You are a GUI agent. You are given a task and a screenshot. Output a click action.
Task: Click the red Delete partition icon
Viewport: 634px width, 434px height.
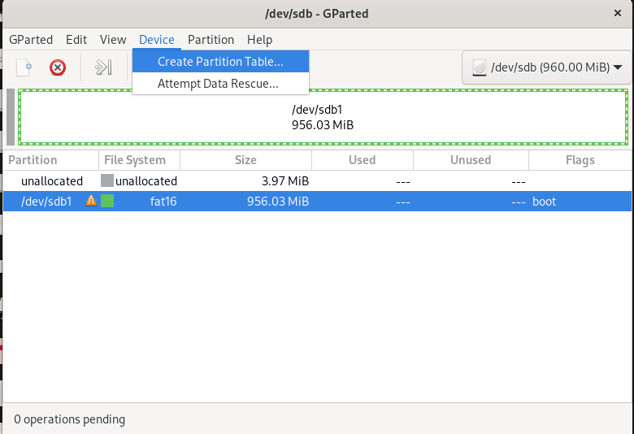point(58,67)
